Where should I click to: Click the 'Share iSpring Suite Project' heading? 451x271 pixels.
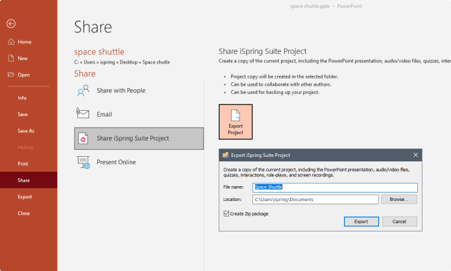263,51
